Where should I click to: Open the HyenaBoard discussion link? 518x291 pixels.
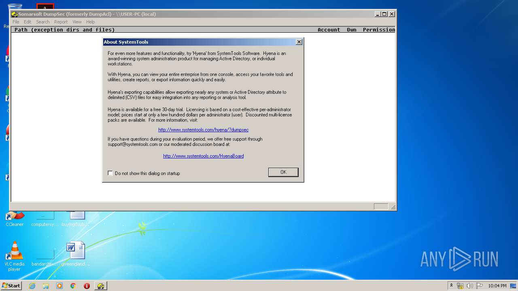[x=203, y=156]
